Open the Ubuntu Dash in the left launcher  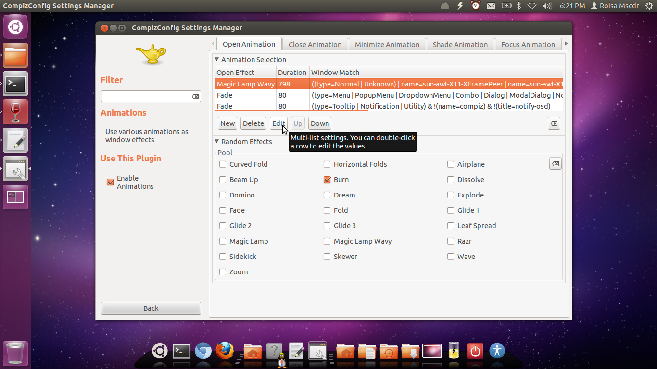pos(15,27)
